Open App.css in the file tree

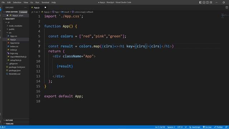pos(14,36)
